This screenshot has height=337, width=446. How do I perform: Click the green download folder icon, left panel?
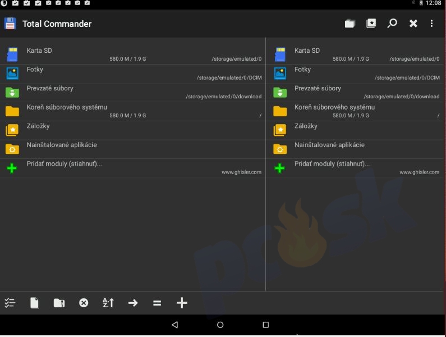[x=12, y=92]
